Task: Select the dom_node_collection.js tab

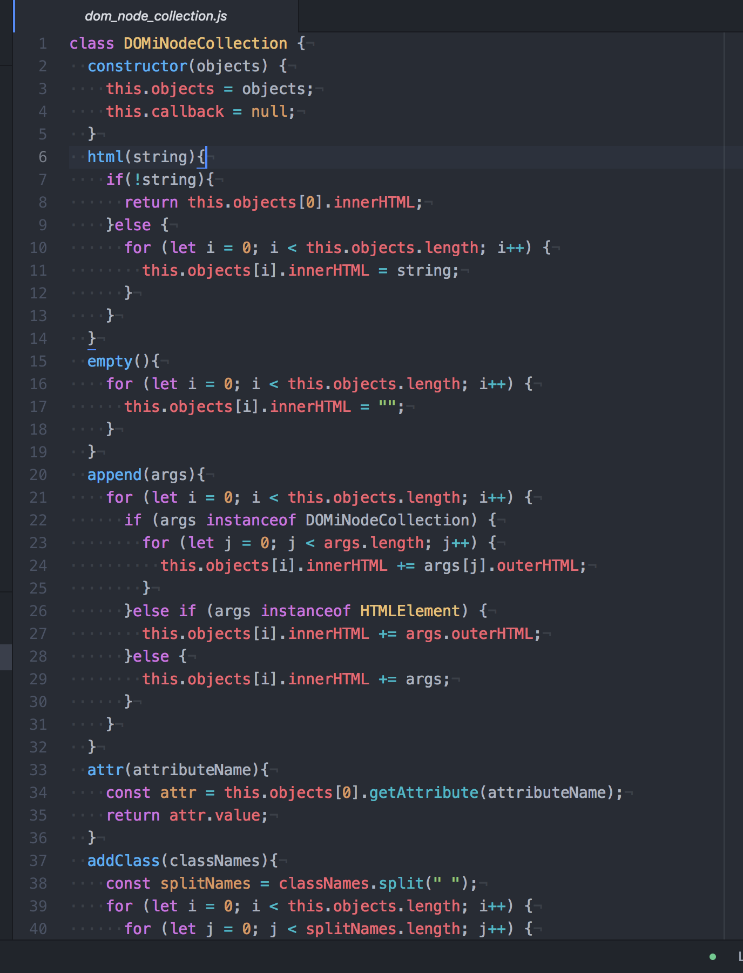Action: pos(156,16)
